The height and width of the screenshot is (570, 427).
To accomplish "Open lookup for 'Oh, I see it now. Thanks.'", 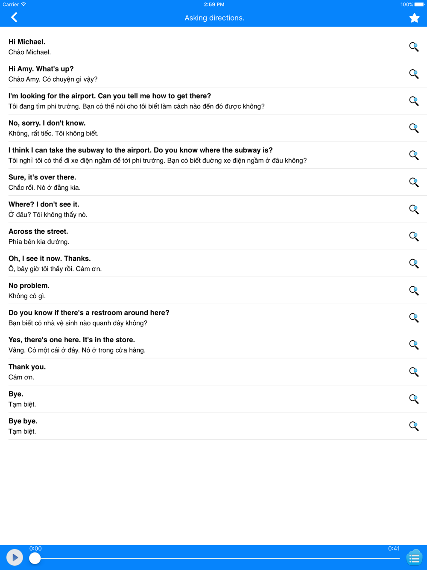I will [x=414, y=263].
